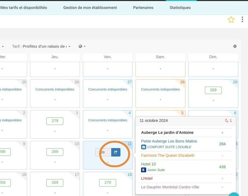Click the 269 rate on Sunday the 29th

pyautogui.click(x=213, y=90)
